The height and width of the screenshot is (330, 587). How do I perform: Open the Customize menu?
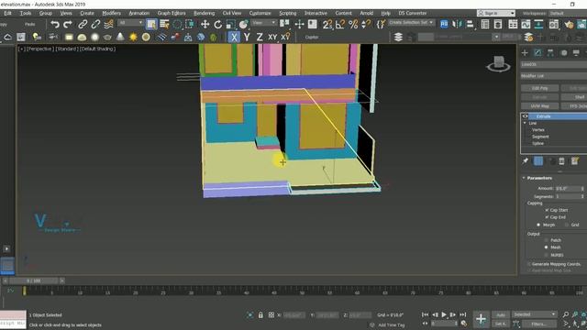pyautogui.click(x=260, y=13)
